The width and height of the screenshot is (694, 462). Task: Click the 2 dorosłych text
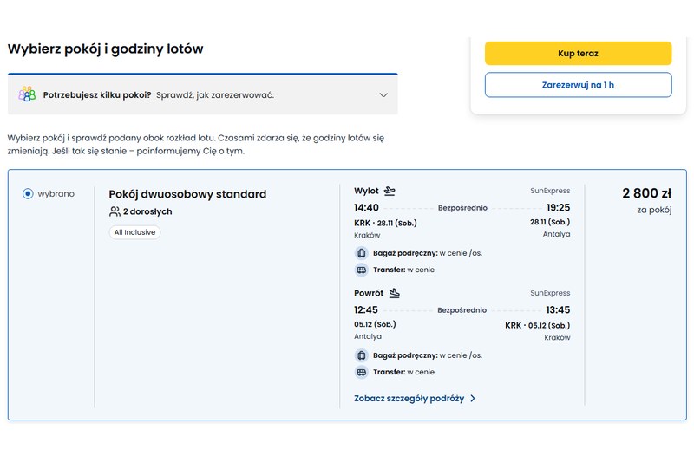[147, 211]
